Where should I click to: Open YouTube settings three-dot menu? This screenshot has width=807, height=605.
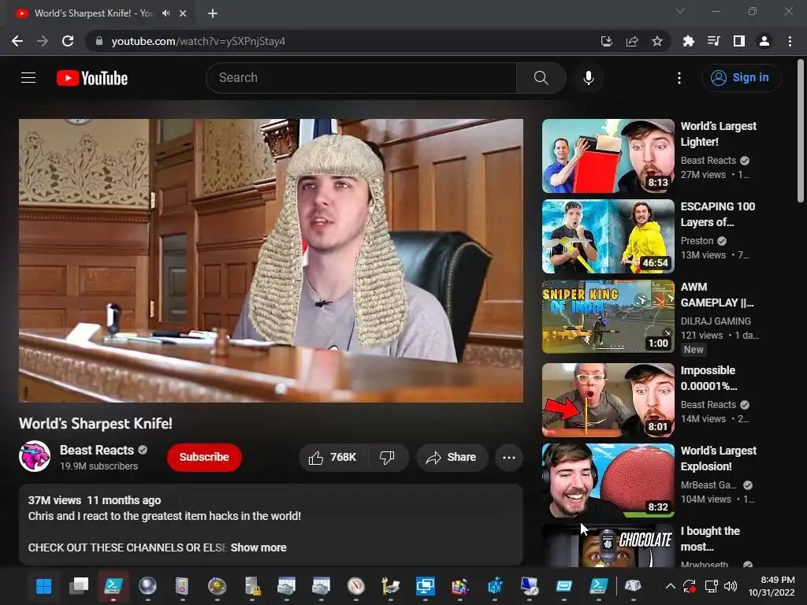679,78
